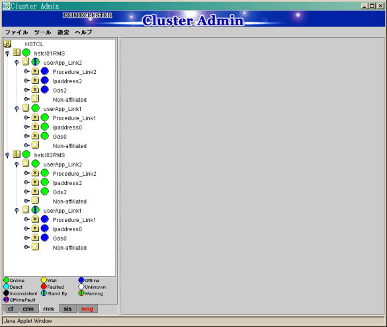The image size is (387, 327).
Task: Select Non-affiliated under hstcl01RMS userApp_Link1
Action: coord(69,146)
